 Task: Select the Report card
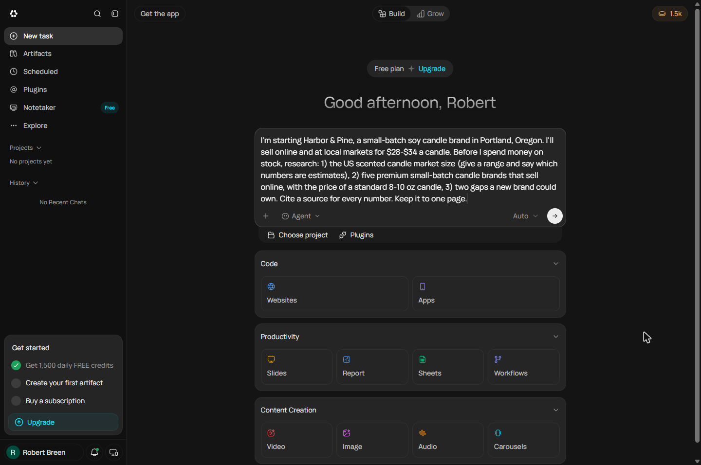point(372,367)
